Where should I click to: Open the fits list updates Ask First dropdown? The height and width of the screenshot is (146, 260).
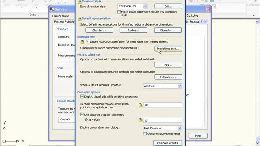tap(180, 86)
